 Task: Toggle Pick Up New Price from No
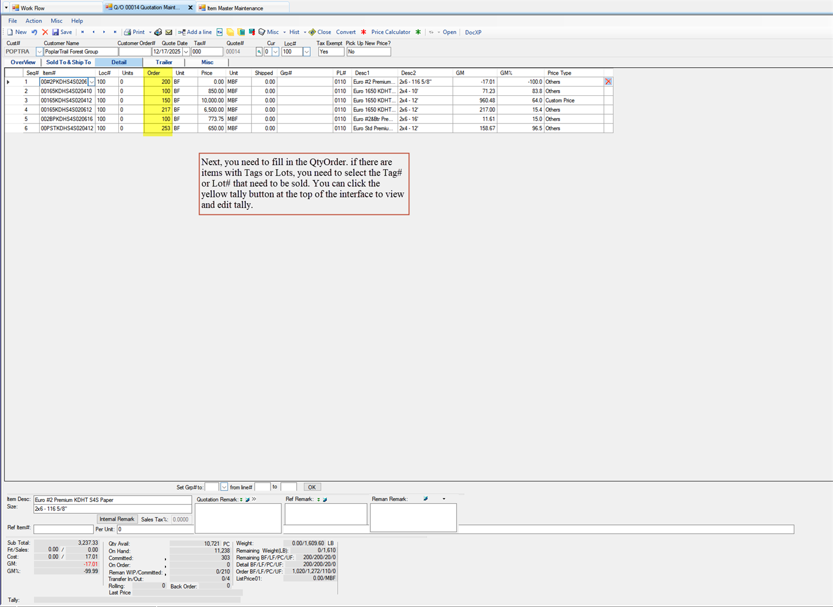[369, 52]
